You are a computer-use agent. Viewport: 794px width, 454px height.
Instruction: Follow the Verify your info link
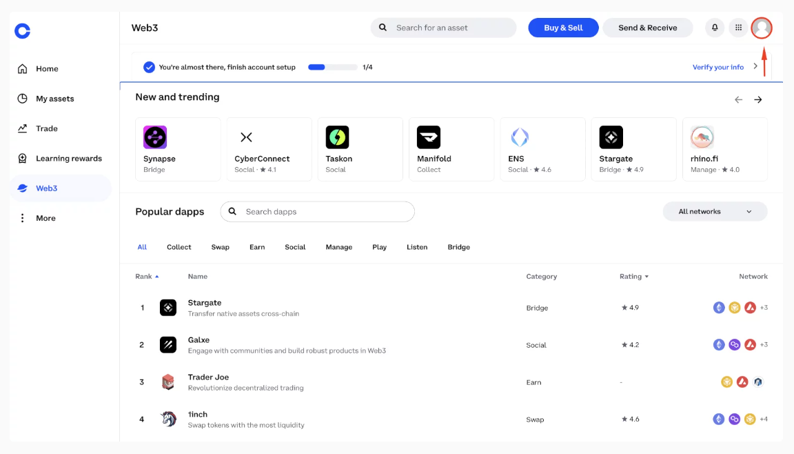coord(718,67)
